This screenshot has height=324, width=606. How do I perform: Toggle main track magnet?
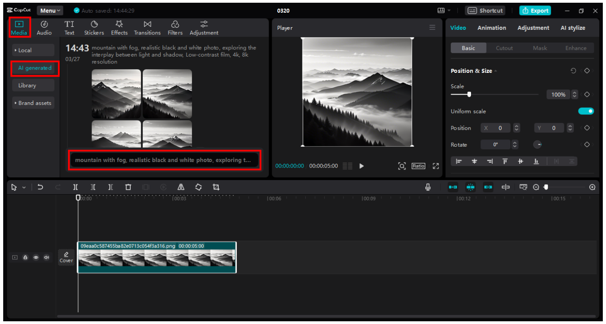pyautogui.click(x=453, y=187)
